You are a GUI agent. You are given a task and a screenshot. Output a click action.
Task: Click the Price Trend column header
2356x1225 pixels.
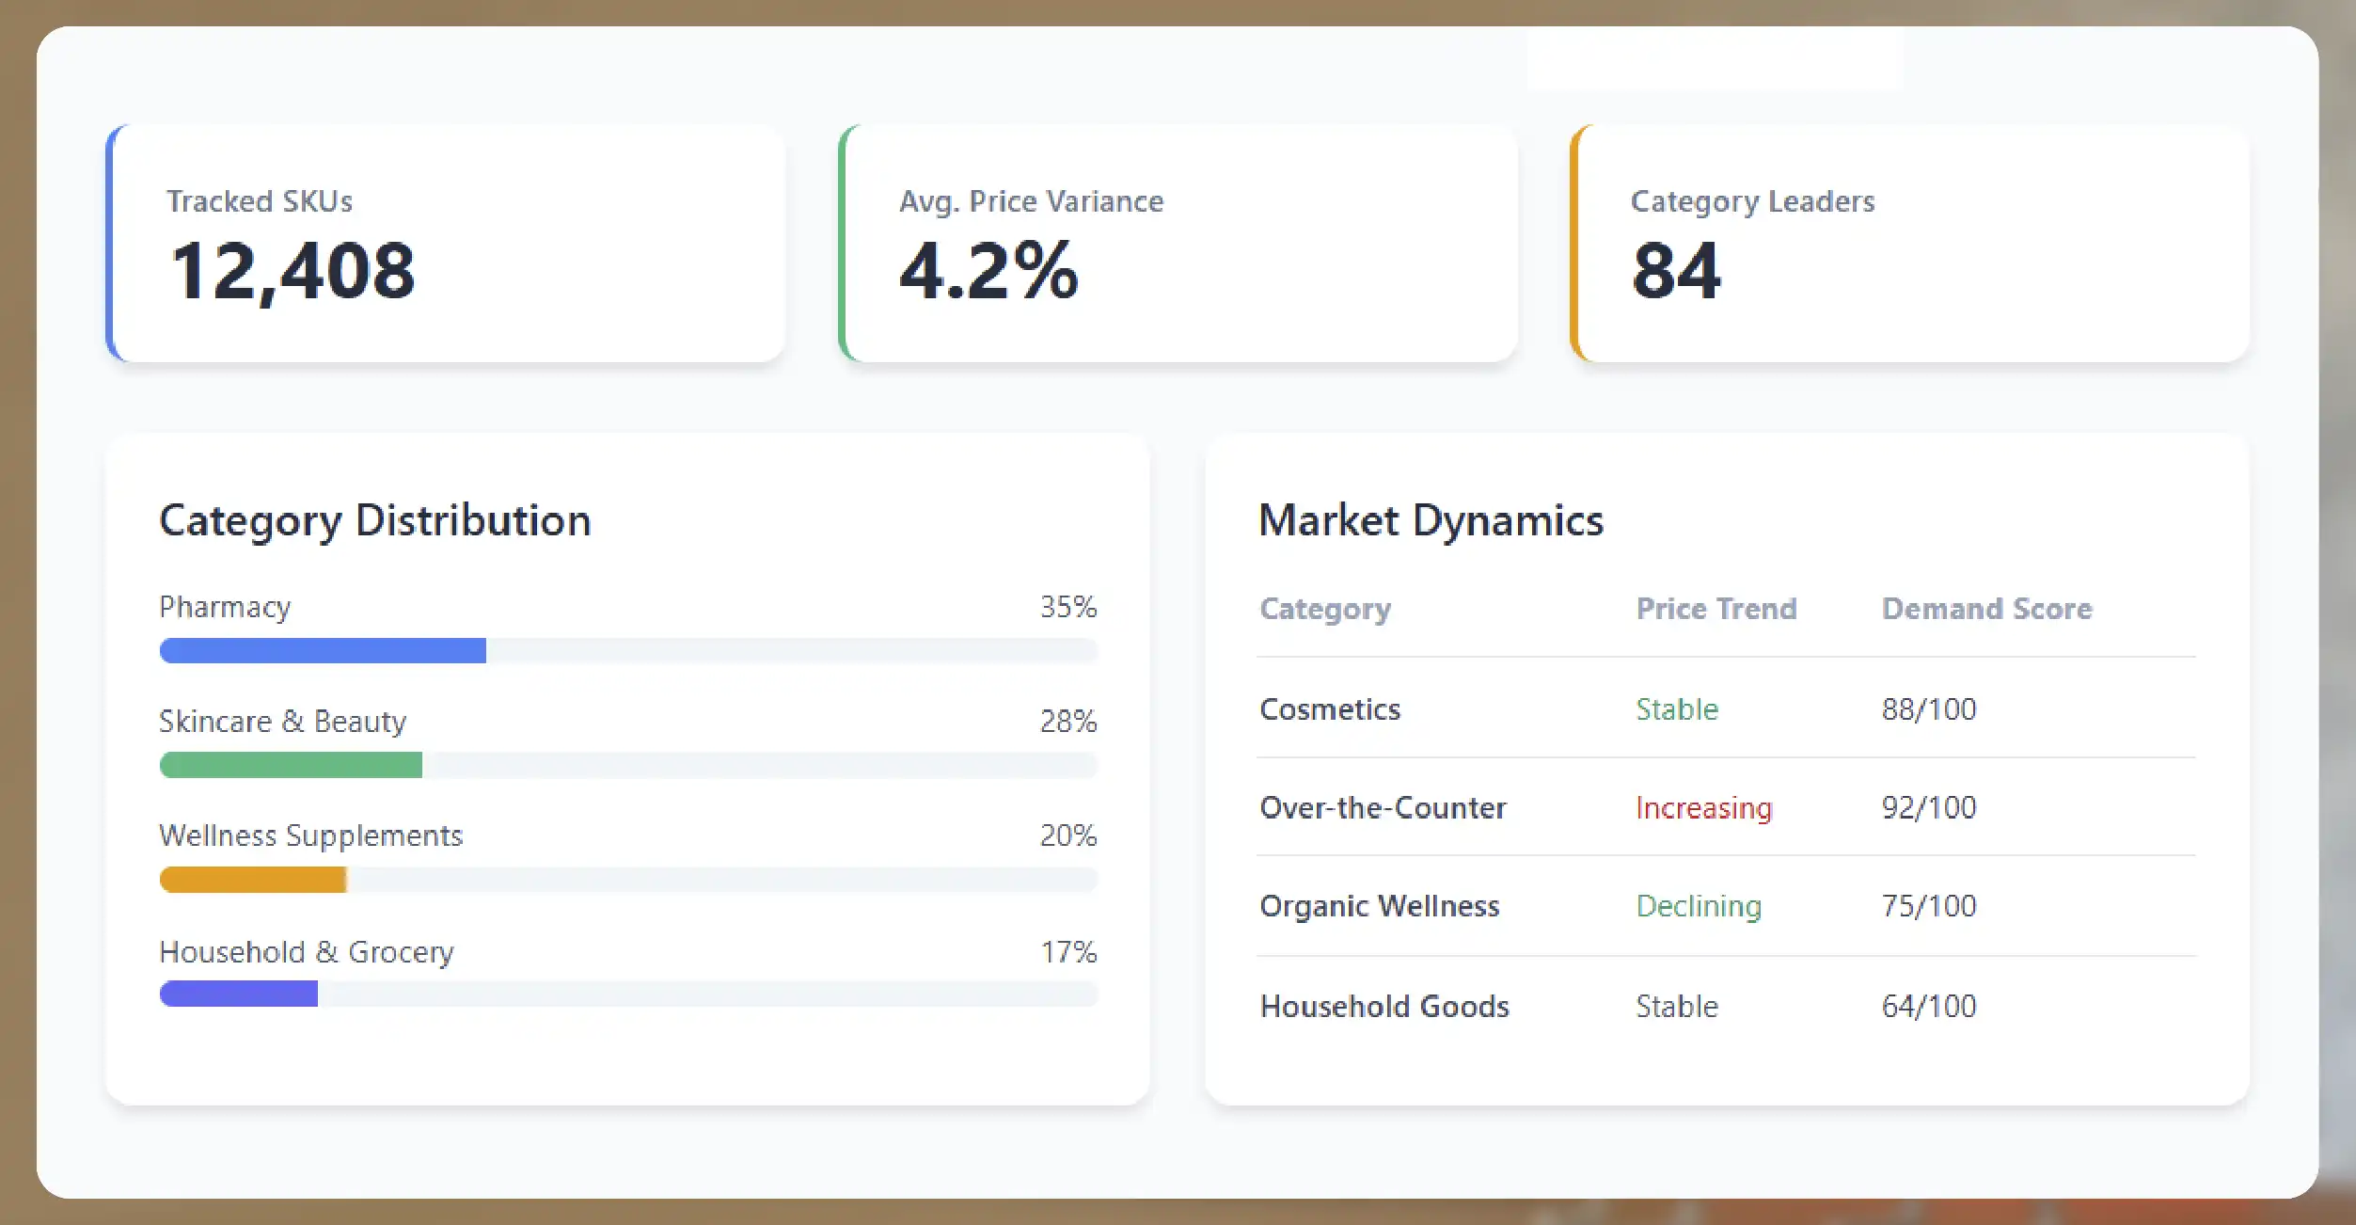[1716, 609]
